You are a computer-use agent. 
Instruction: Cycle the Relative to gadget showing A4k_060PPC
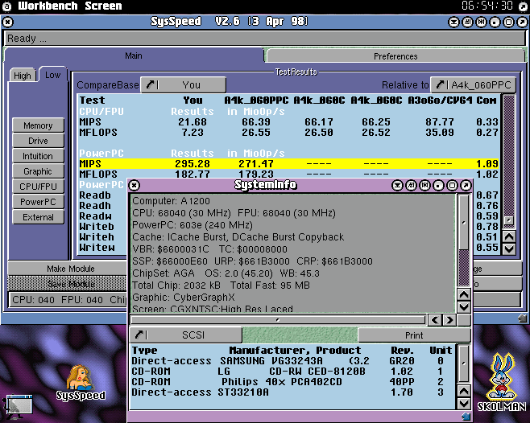(474, 85)
